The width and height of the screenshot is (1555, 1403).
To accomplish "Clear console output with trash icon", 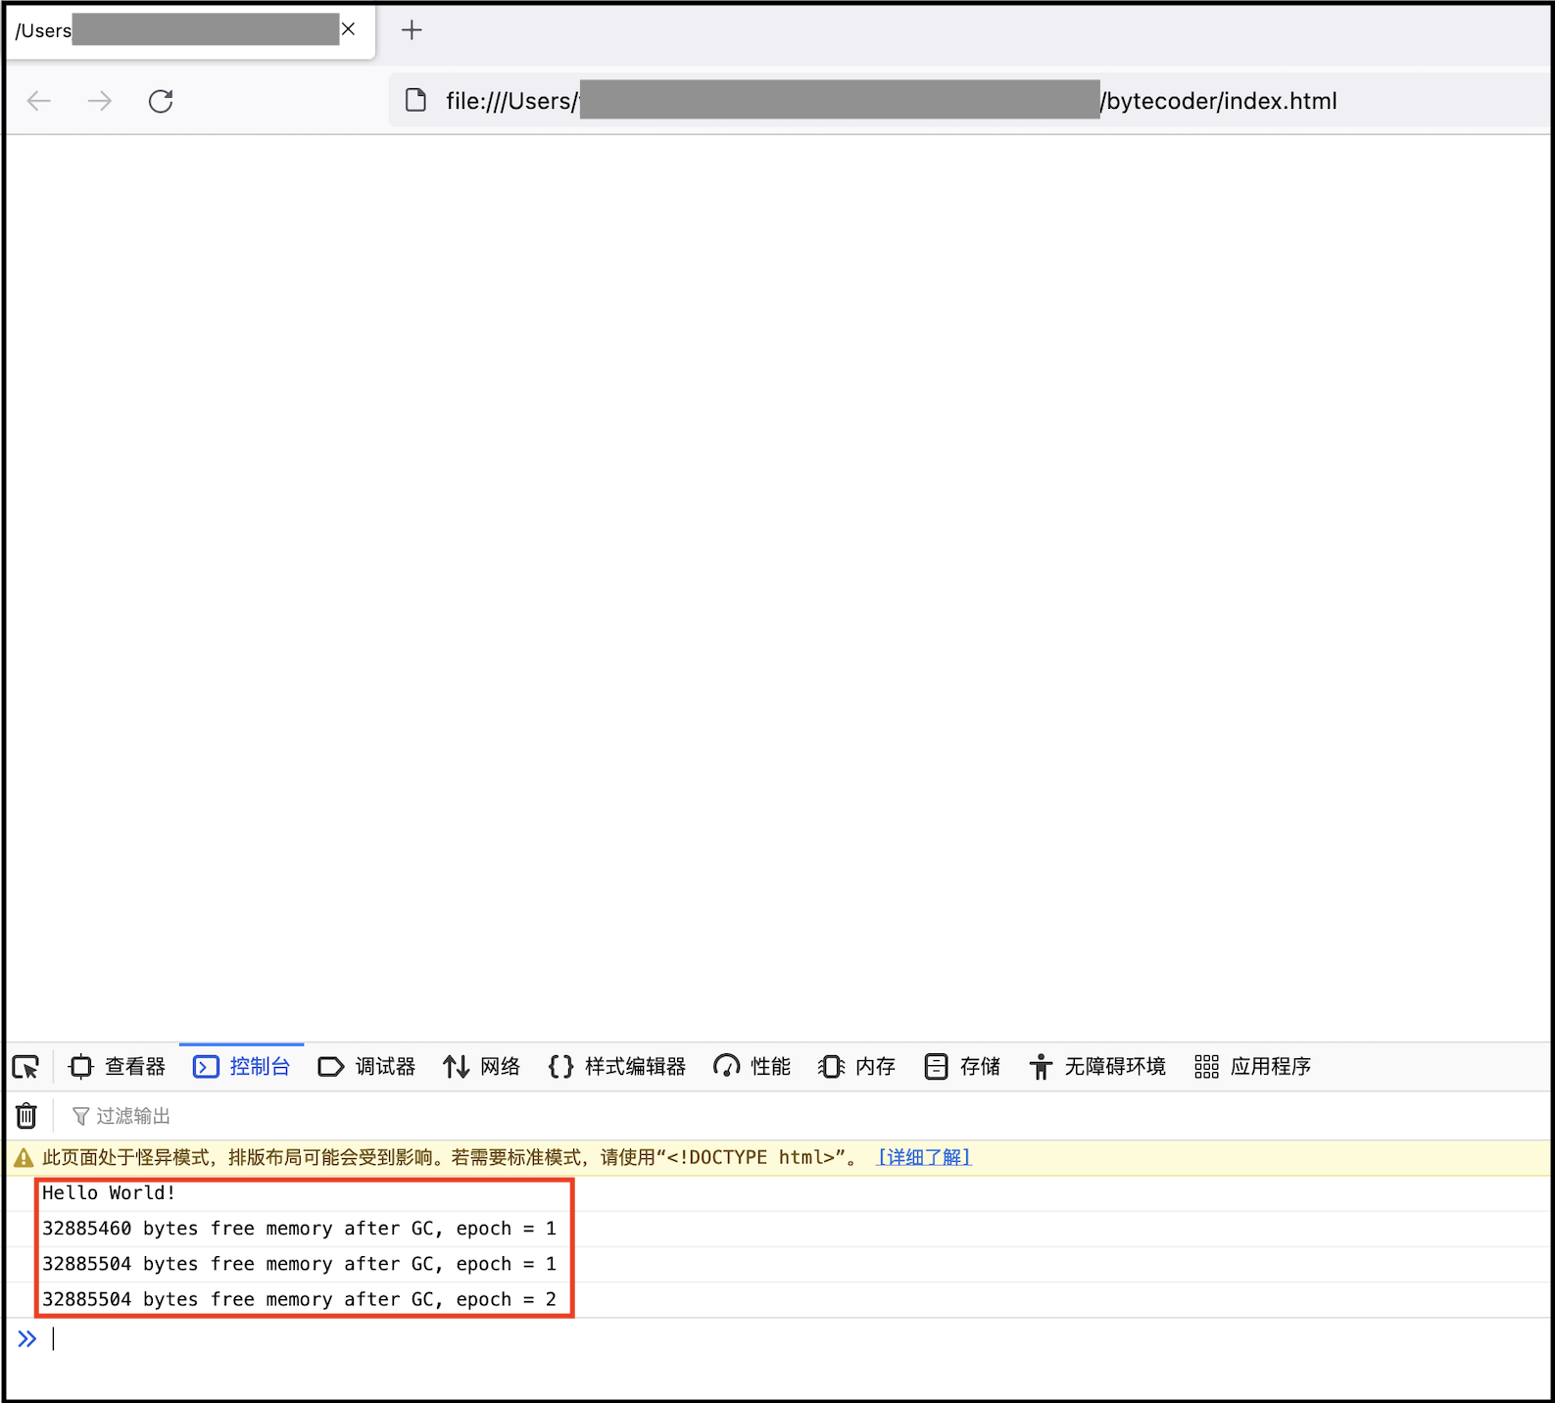I will point(26,1115).
